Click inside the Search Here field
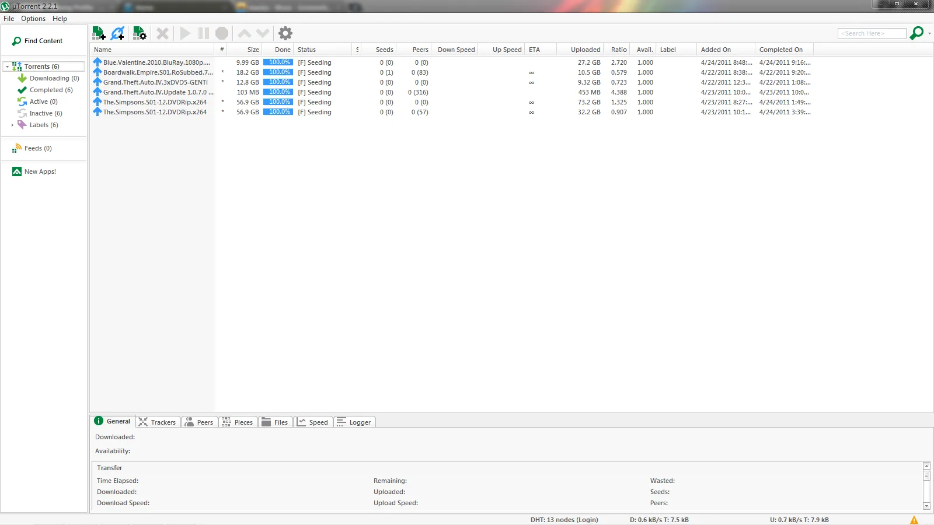This screenshot has width=934, height=525. click(x=871, y=33)
